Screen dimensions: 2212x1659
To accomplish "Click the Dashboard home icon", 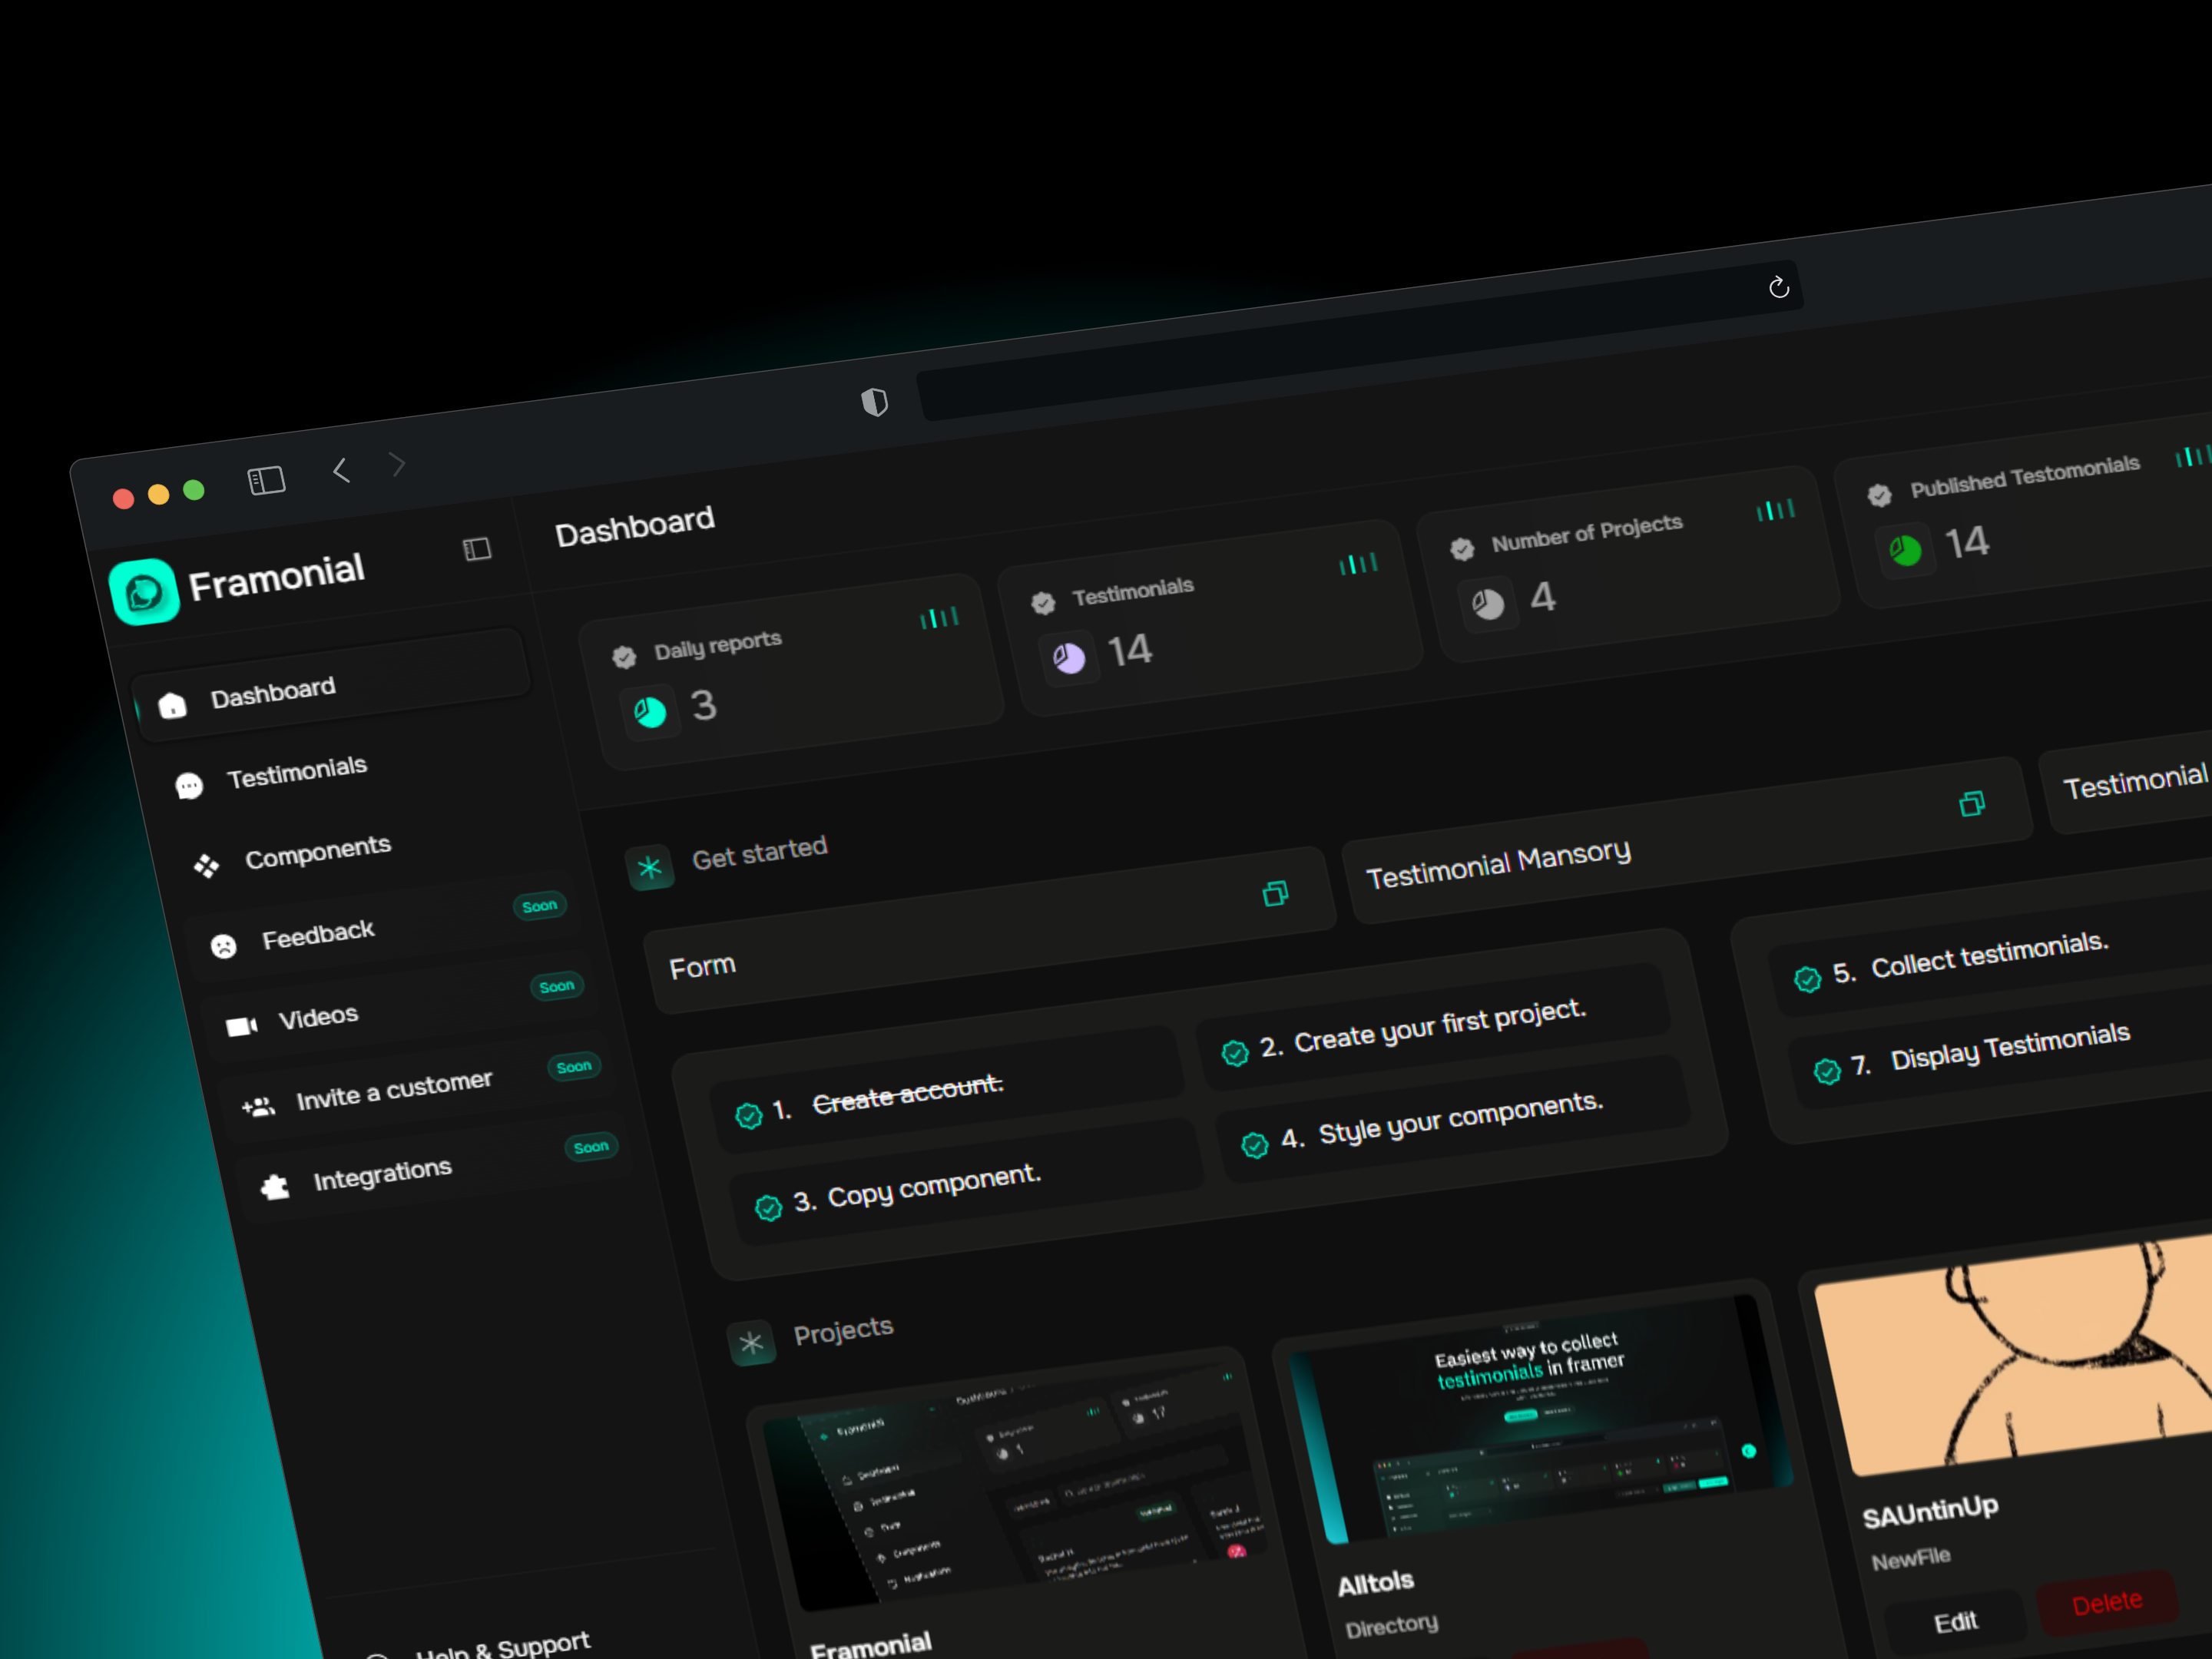I will pyautogui.click(x=172, y=706).
